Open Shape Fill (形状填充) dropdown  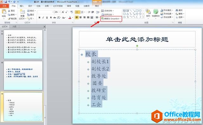[x=167, y=10]
